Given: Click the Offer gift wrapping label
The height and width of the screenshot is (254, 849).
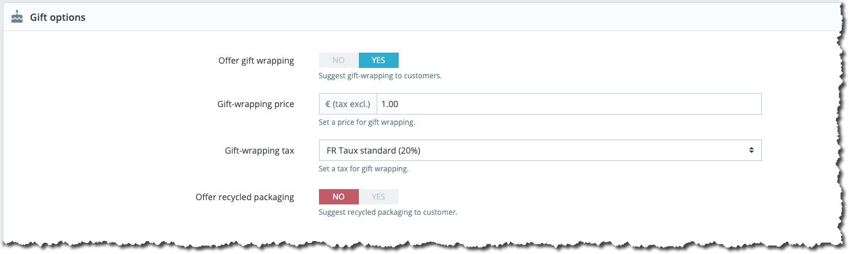Looking at the screenshot, I should point(256,61).
